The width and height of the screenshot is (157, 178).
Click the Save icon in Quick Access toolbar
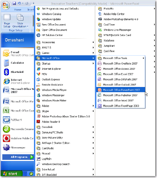14,3
